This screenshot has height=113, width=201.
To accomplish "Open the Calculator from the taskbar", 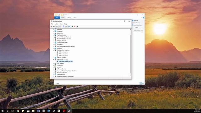I will pos(43,111).
